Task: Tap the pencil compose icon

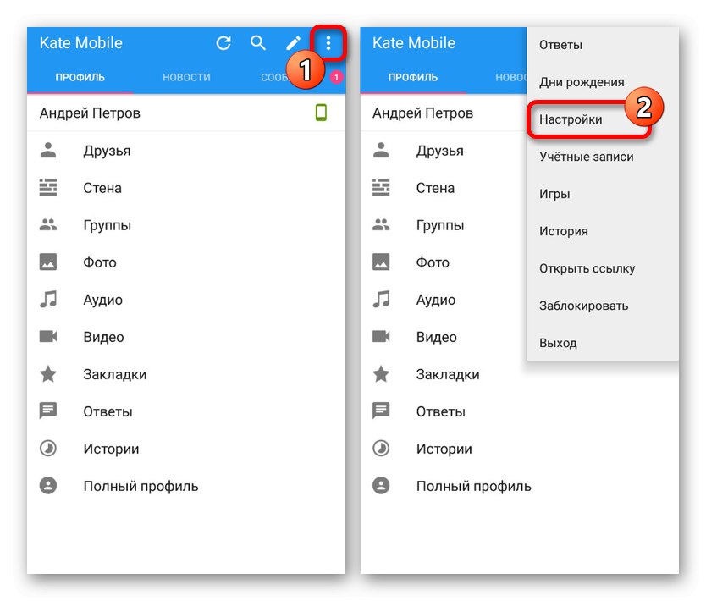Action: [x=293, y=43]
